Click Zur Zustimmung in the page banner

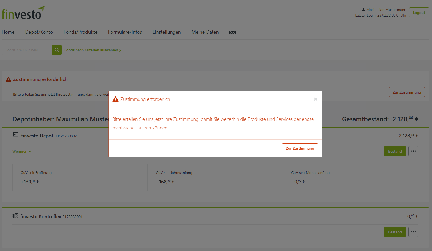coord(407,92)
